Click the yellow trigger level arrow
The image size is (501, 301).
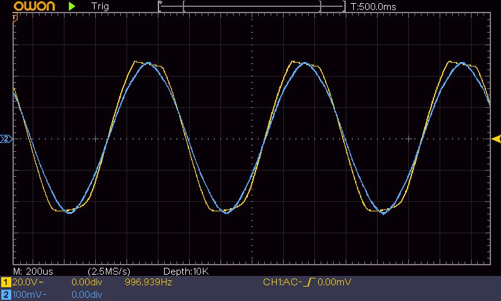tap(496, 139)
